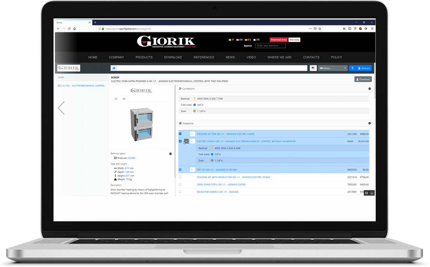Click the pause icon at bottom right
The width and height of the screenshot is (430, 267).
click(366, 193)
